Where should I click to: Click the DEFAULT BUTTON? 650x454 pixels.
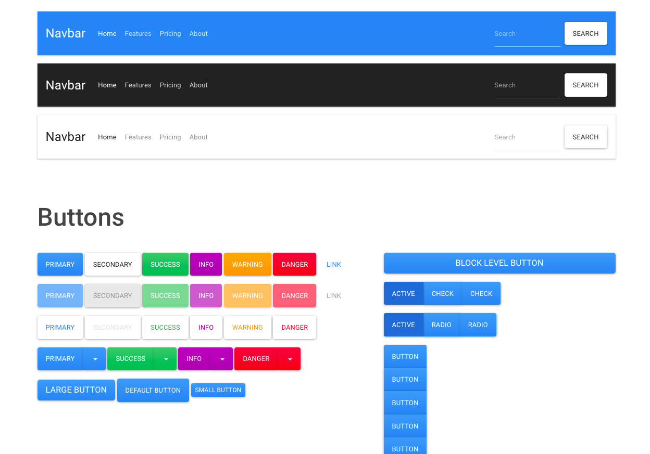(153, 390)
